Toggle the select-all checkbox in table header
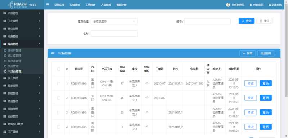Image resolution: width=288 pixels, height=138 pixels. [x=59, y=69]
